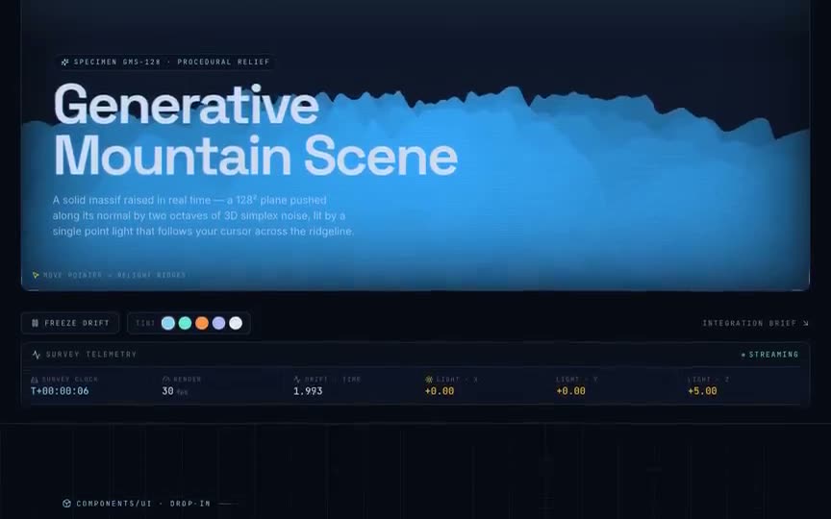Viewport: 831px width, 519px height.
Task: Select the teal green tint swatch
Action: point(185,323)
